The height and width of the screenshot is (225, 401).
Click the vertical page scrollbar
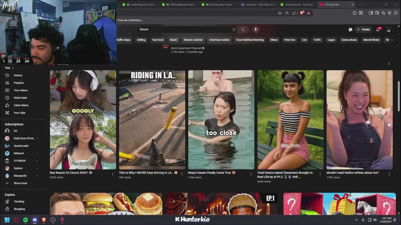(x=399, y=96)
